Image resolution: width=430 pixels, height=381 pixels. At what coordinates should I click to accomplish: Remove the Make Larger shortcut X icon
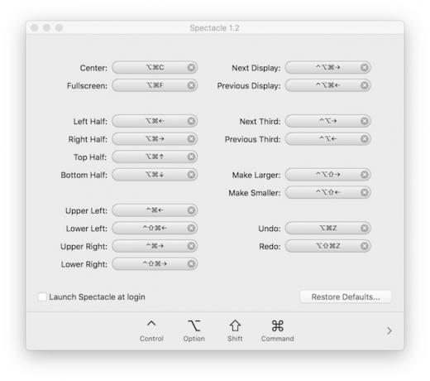click(x=364, y=175)
